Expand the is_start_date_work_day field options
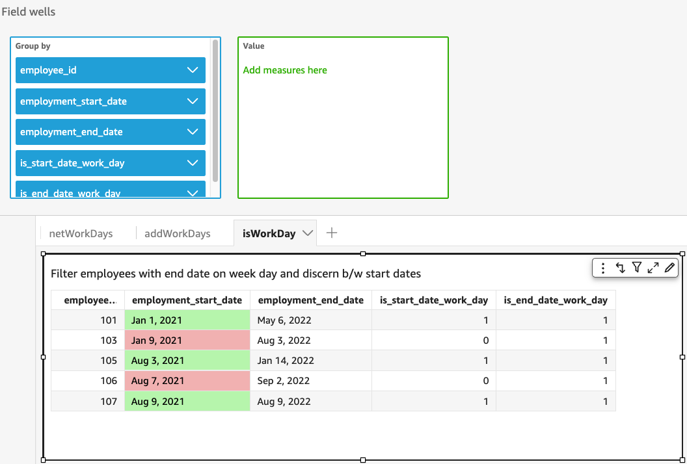687x464 pixels. point(192,163)
